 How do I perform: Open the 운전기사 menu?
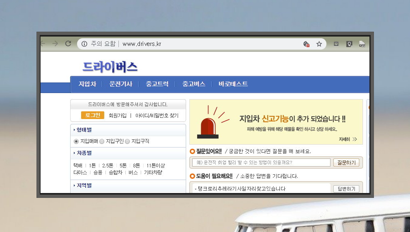(x=121, y=84)
